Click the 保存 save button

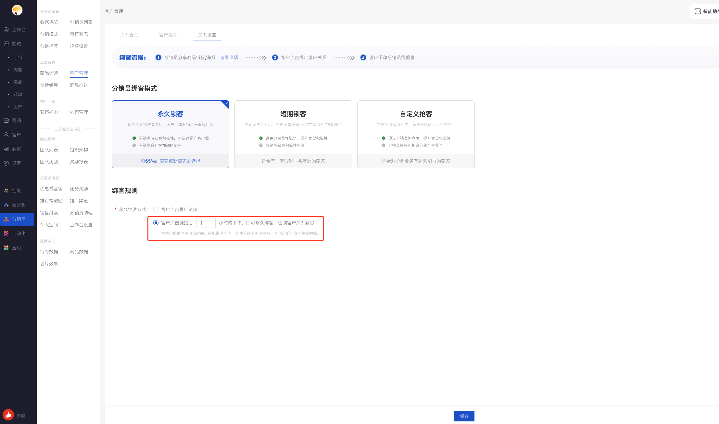464,416
